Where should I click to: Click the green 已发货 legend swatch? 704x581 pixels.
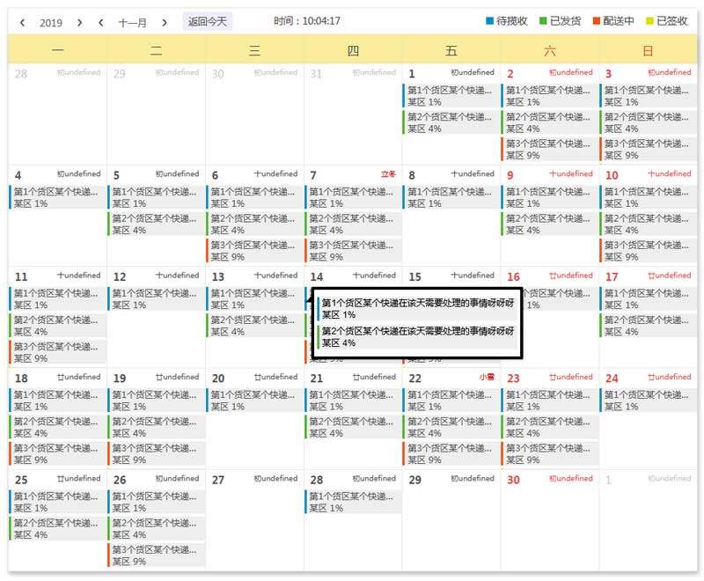(543, 21)
